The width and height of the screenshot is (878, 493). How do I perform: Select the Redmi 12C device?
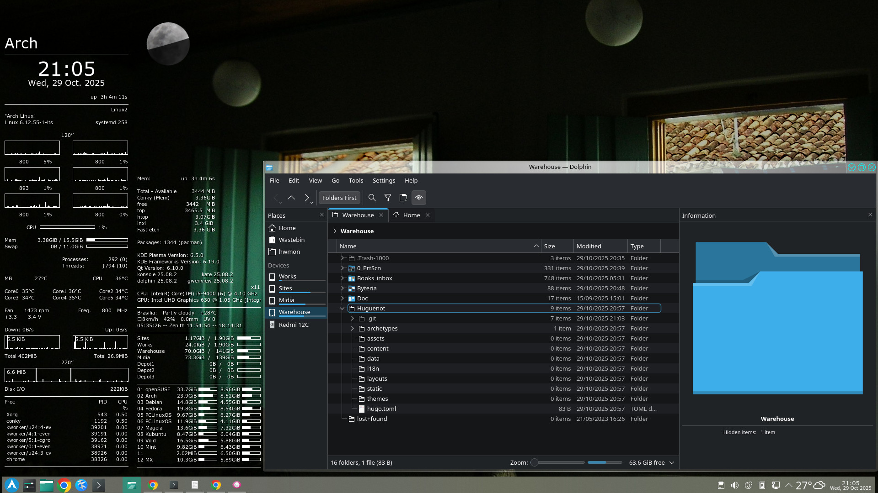(x=293, y=325)
